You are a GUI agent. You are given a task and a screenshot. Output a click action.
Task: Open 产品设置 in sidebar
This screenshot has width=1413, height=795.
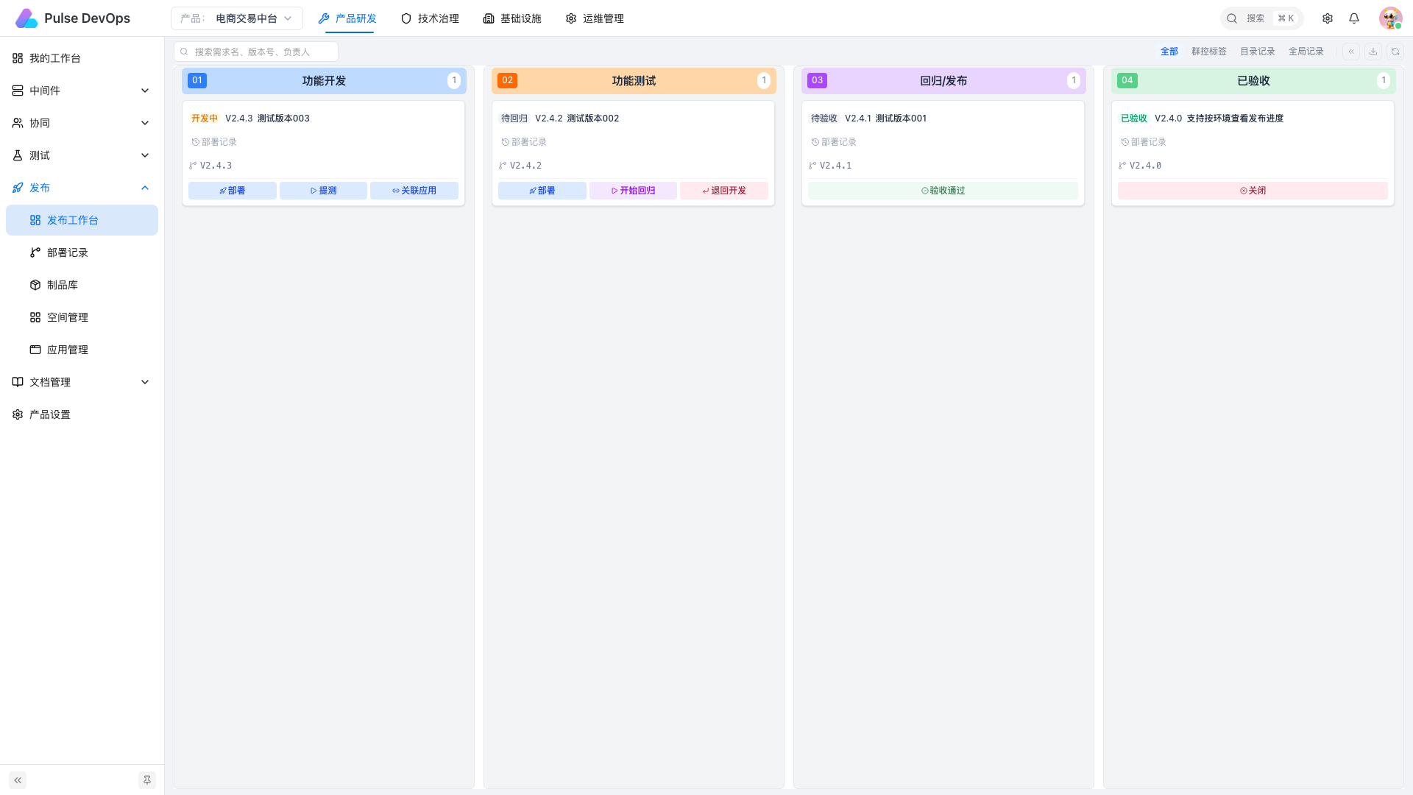(x=82, y=414)
